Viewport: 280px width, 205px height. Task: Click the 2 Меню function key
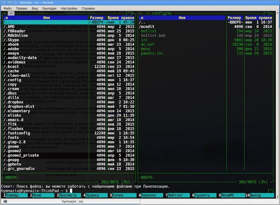click(42, 195)
